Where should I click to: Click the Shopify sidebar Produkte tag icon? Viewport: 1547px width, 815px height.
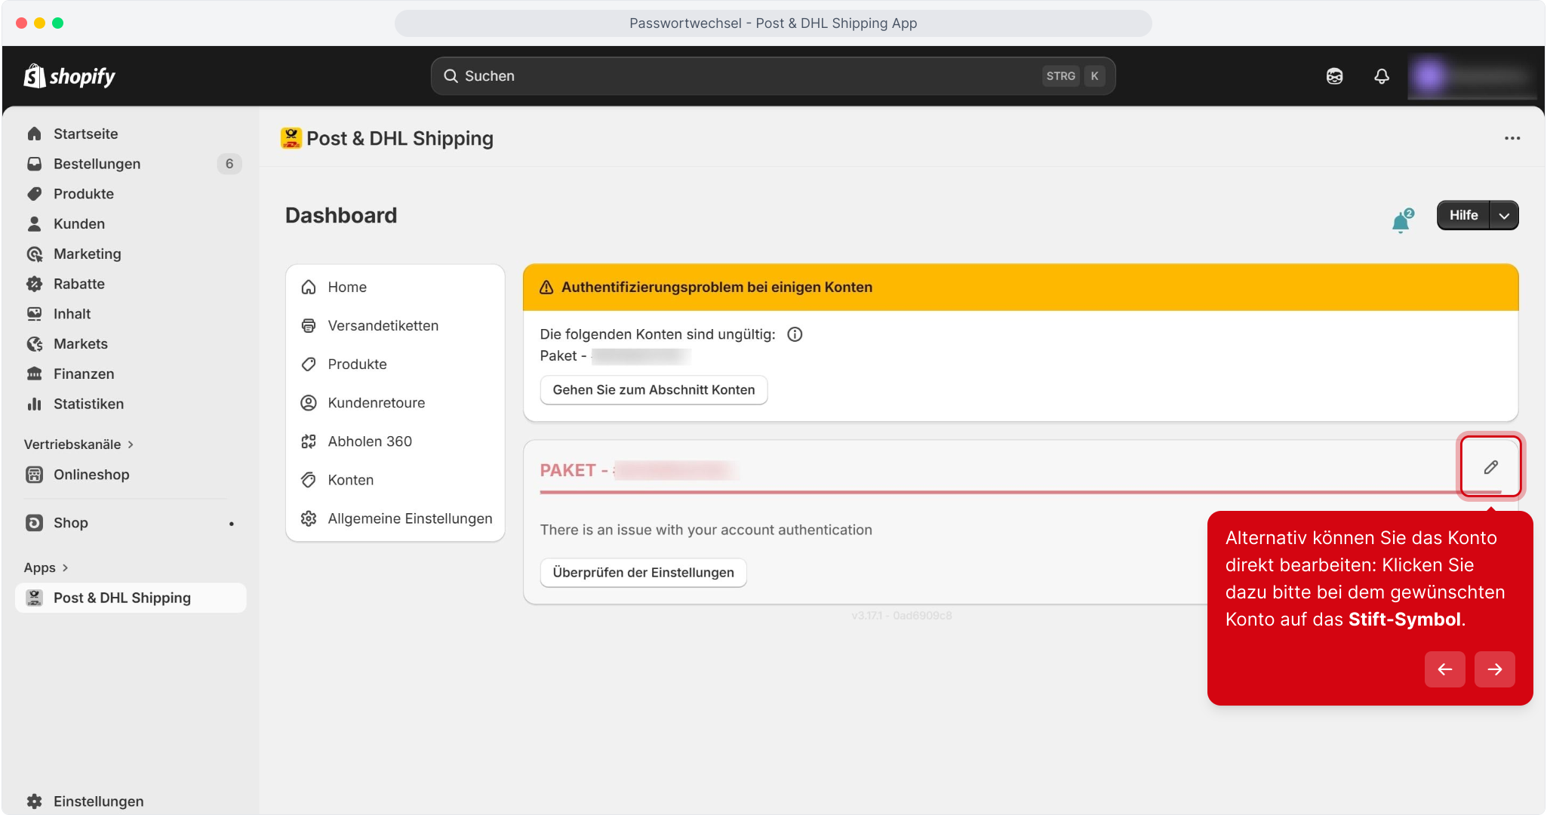pyautogui.click(x=35, y=194)
